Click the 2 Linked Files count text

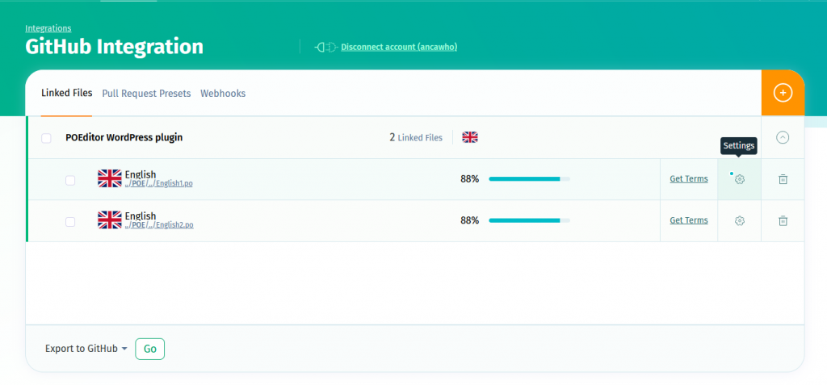(x=416, y=138)
